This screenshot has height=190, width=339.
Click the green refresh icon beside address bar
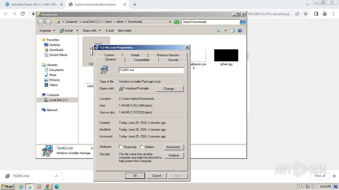pos(177,22)
